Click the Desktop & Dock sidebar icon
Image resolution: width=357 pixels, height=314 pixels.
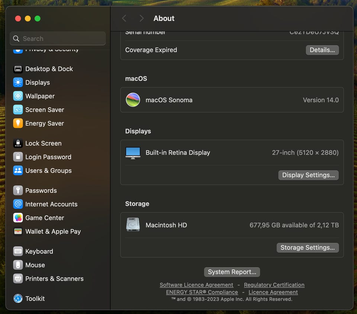click(18, 69)
